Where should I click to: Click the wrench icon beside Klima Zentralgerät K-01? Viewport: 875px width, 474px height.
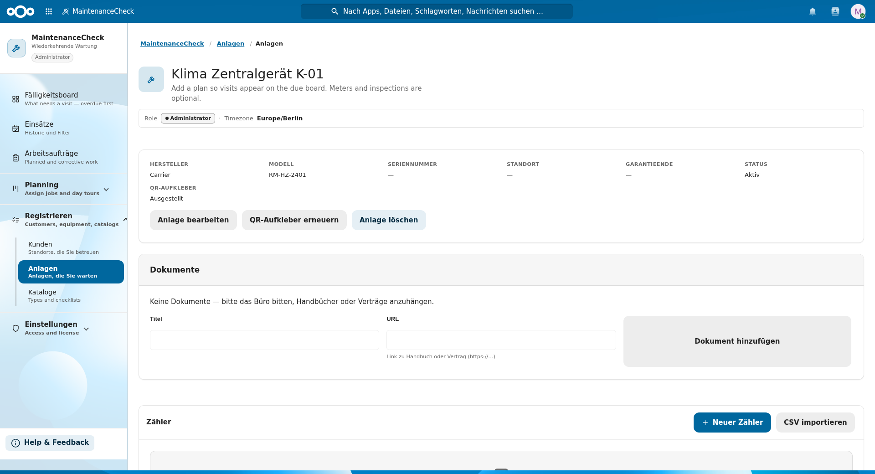pyautogui.click(x=151, y=79)
